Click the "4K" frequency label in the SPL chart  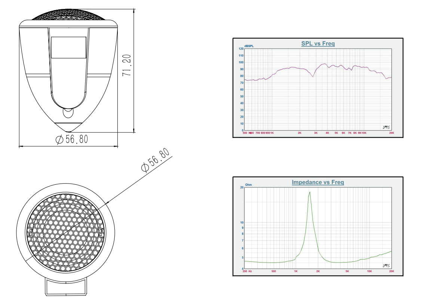coord(327,133)
